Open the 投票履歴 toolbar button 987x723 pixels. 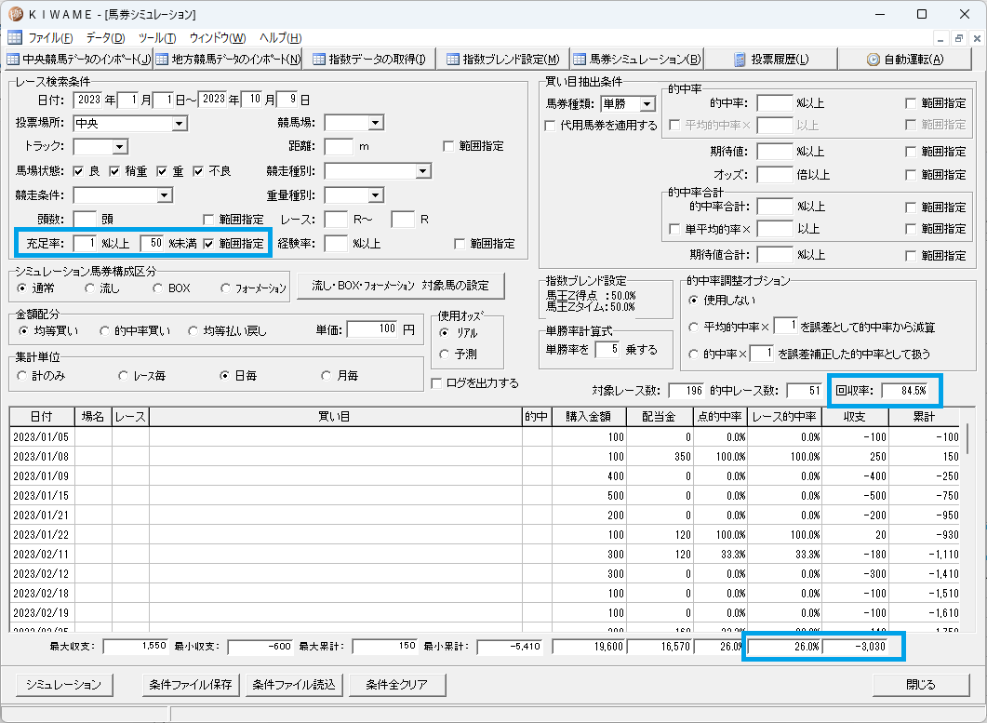pyautogui.click(x=771, y=60)
